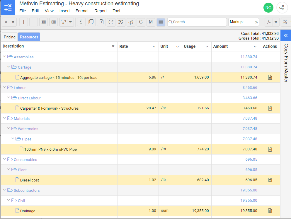
Task: Click the minus remove item toolbar icon
Action: (34, 22)
